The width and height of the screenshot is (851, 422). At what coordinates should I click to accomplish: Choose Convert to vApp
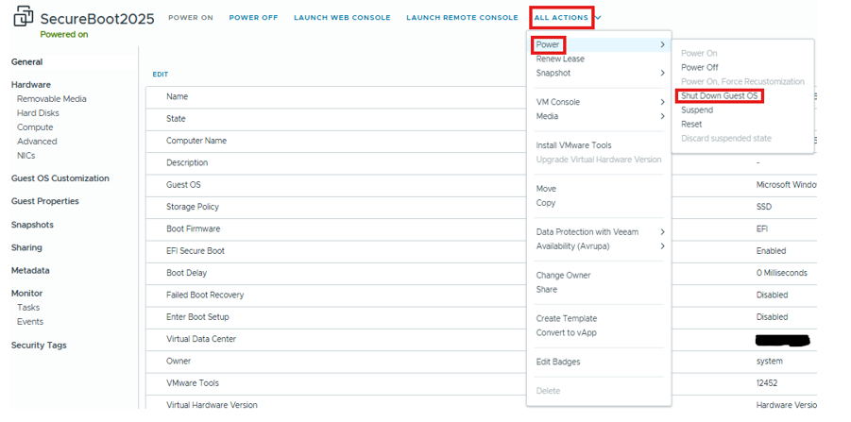coord(566,333)
